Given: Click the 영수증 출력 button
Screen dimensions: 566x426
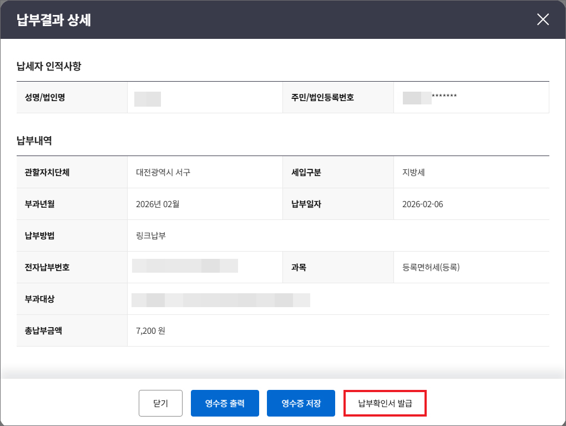Looking at the screenshot, I should click(225, 403).
